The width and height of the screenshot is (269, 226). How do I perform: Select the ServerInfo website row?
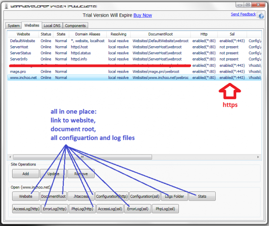click(x=134, y=59)
